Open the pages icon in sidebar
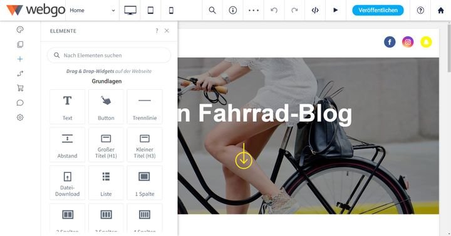451x236 pixels. (x=20, y=44)
